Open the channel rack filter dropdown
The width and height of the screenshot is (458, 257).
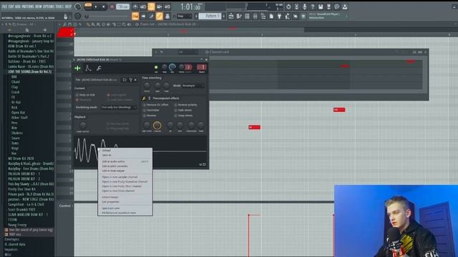coord(188,52)
